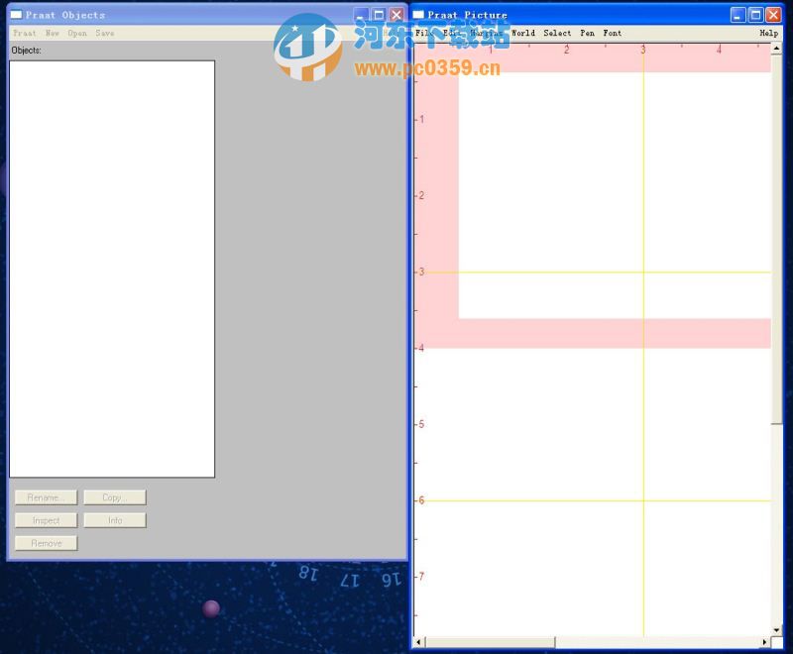Open the World menu in Praat Picture
This screenshot has width=793, height=654.
[523, 33]
